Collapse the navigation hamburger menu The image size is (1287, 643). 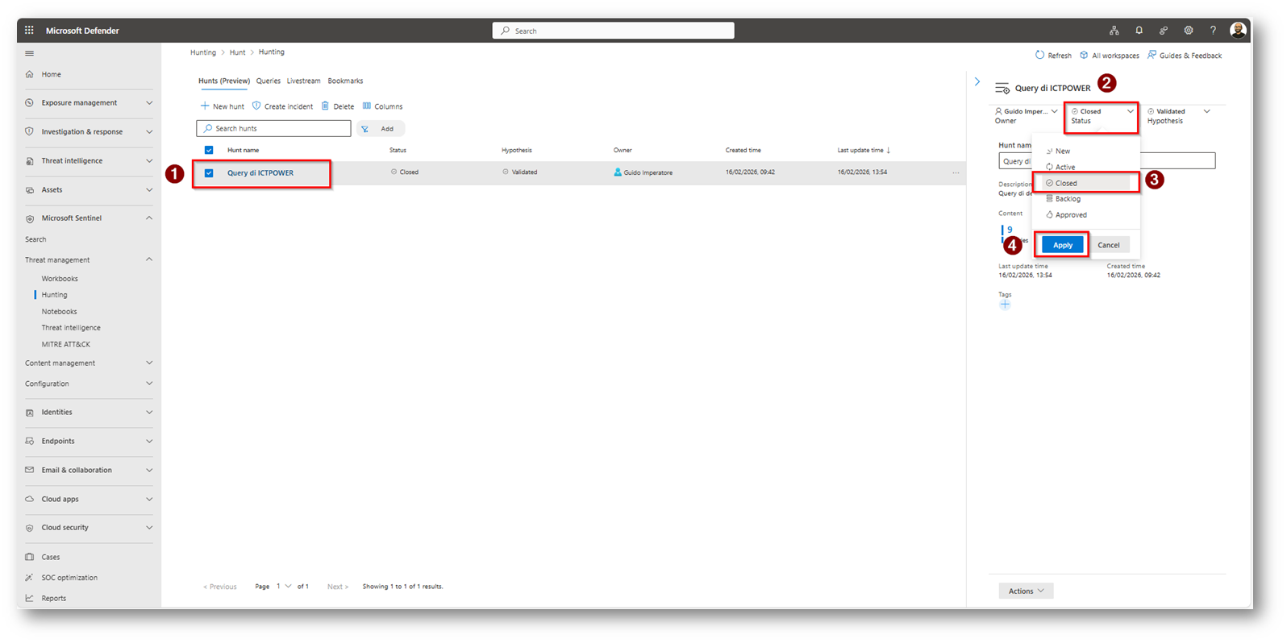[x=30, y=53]
